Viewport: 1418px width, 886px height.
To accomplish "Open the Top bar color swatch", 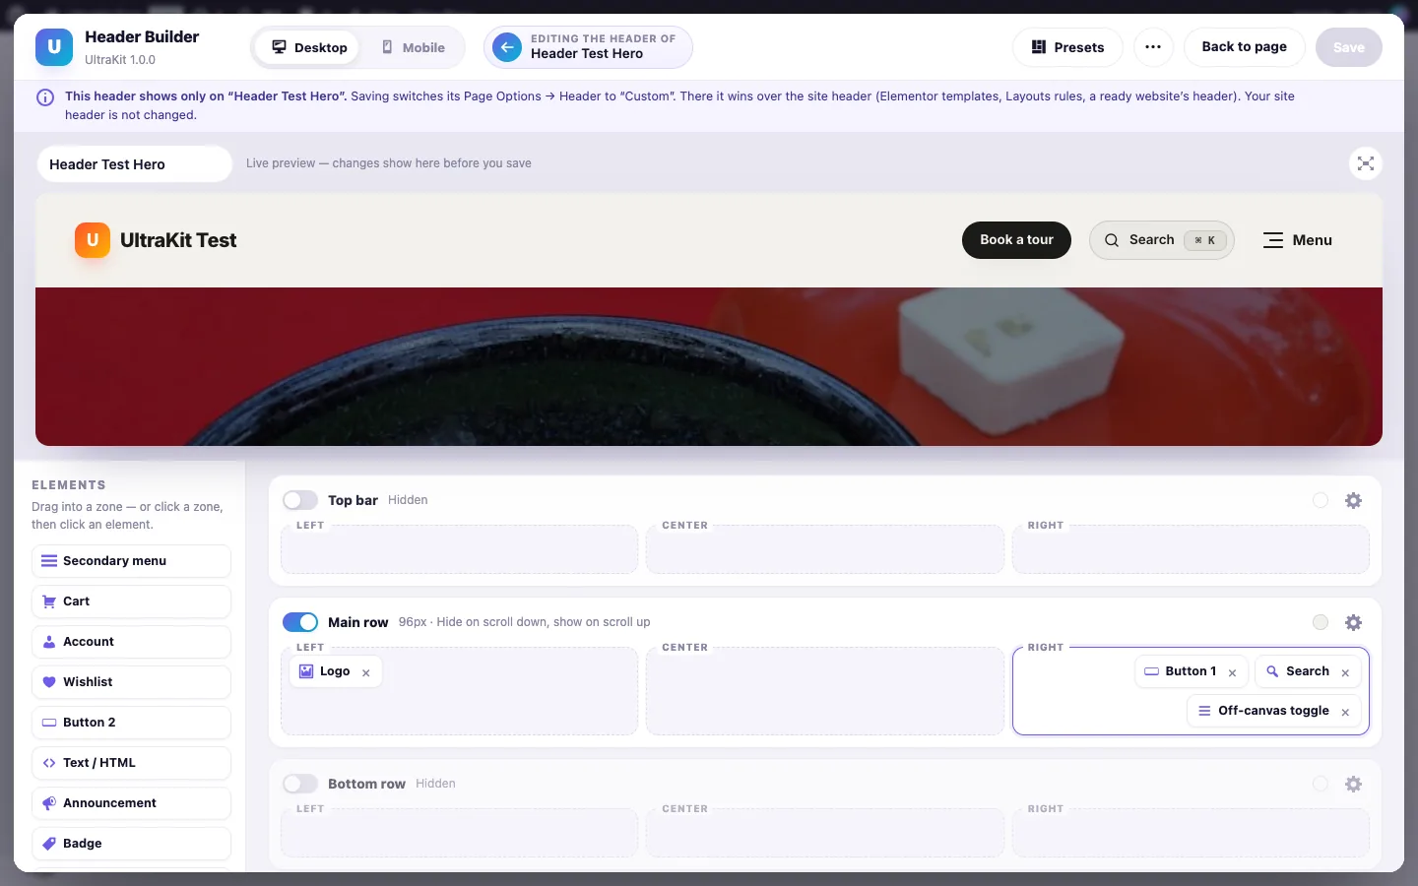I will (1321, 500).
